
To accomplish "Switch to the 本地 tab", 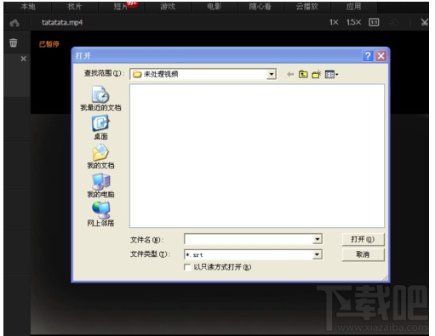I will point(28,7).
